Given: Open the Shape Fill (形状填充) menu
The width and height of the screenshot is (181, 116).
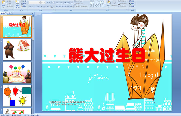Looking at the screenshot, I should (x=122, y=1).
